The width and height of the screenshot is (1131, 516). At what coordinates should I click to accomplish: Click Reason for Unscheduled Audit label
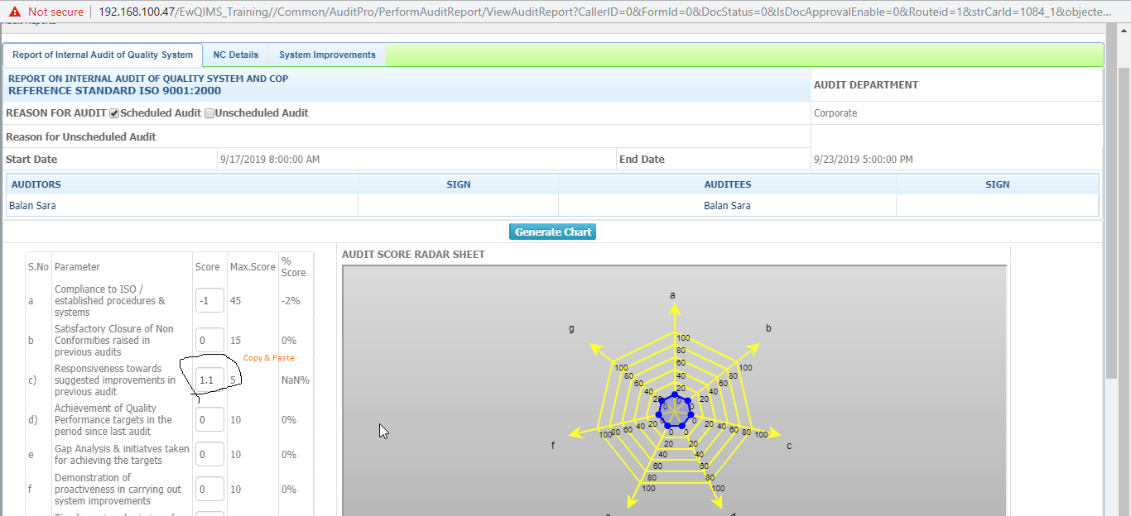[81, 136]
